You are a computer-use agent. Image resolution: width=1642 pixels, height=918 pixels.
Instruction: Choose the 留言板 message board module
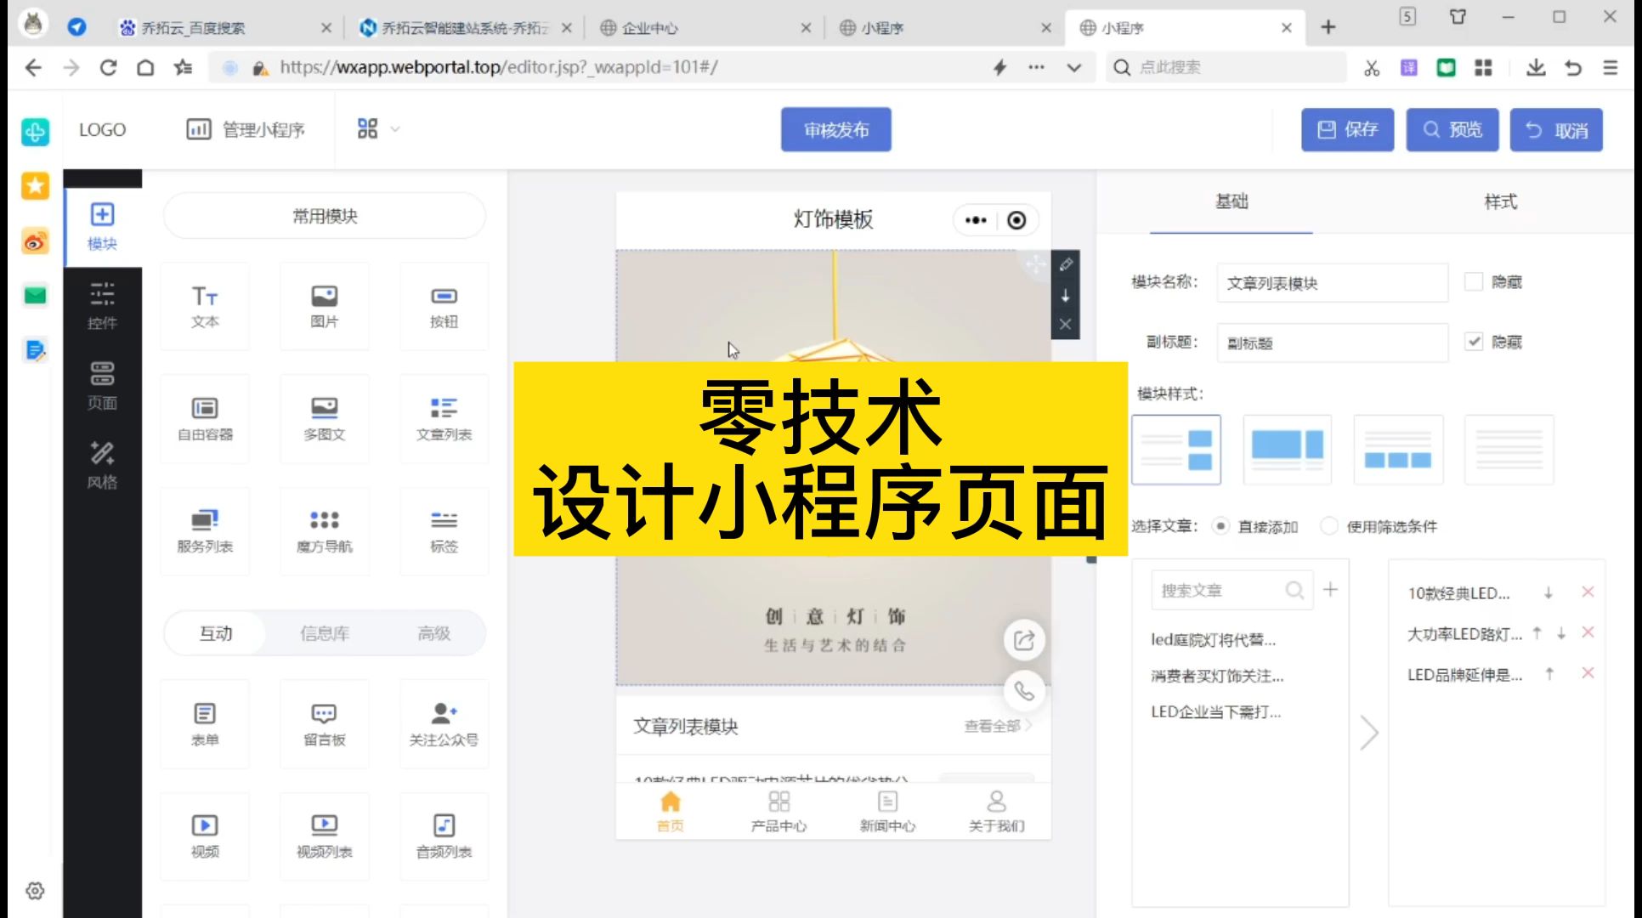(x=324, y=724)
